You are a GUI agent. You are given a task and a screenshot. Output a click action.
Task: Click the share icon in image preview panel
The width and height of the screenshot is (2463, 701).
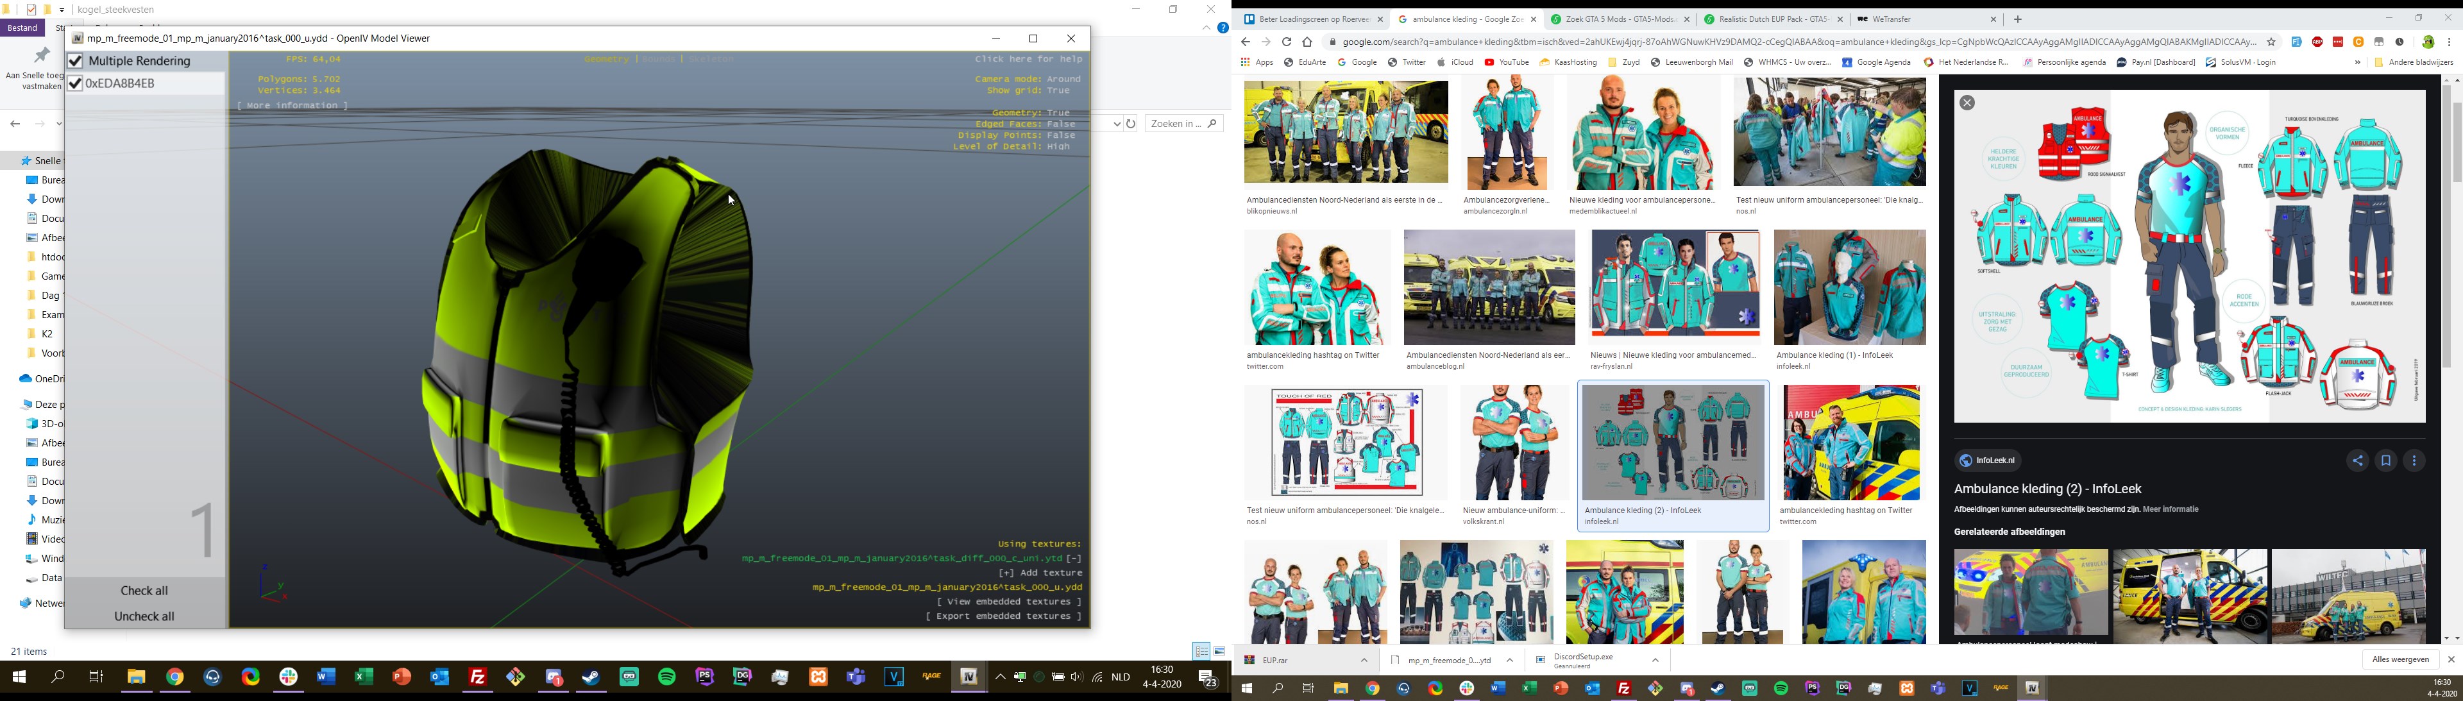[2357, 461]
